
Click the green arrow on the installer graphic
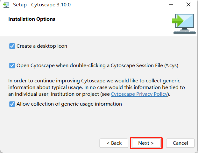click(178, 21)
